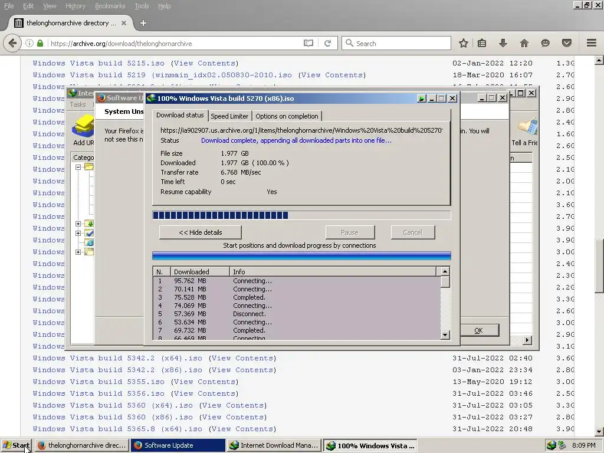Select the 100% Windows Vista taskbar item
604x453 pixels.
coord(370,445)
